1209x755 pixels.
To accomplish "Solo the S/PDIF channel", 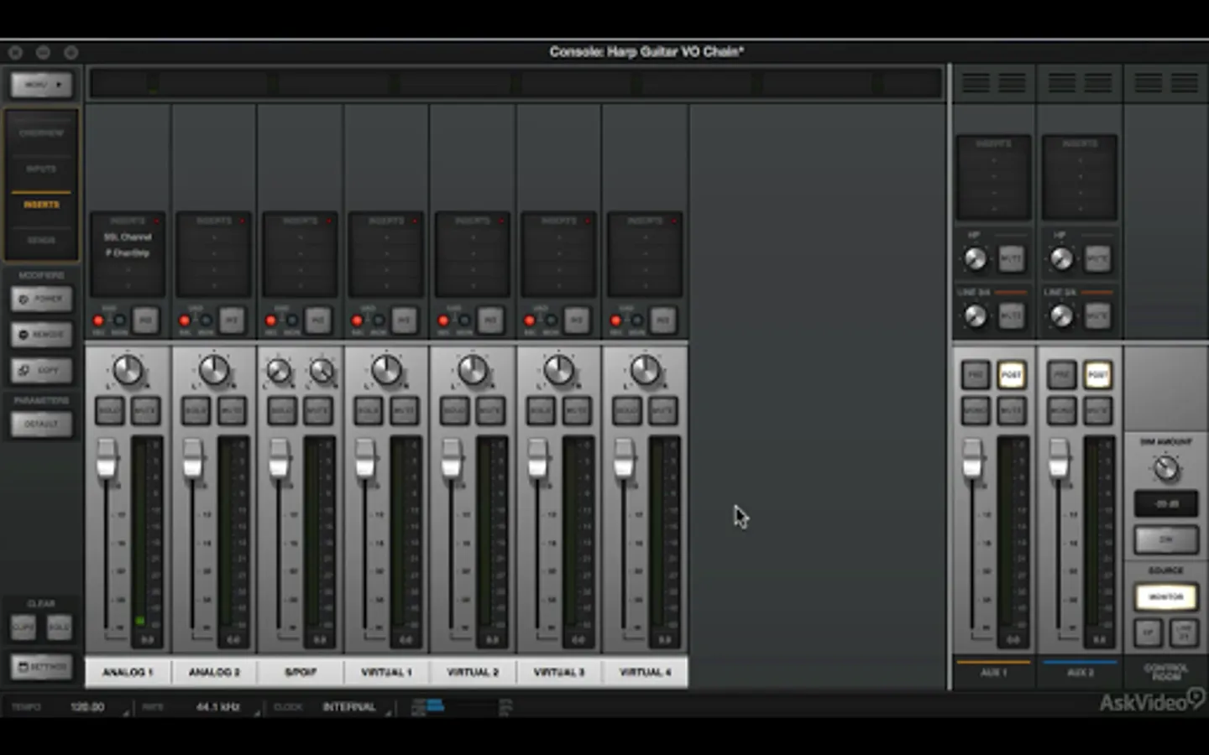I will (x=282, y=411).
